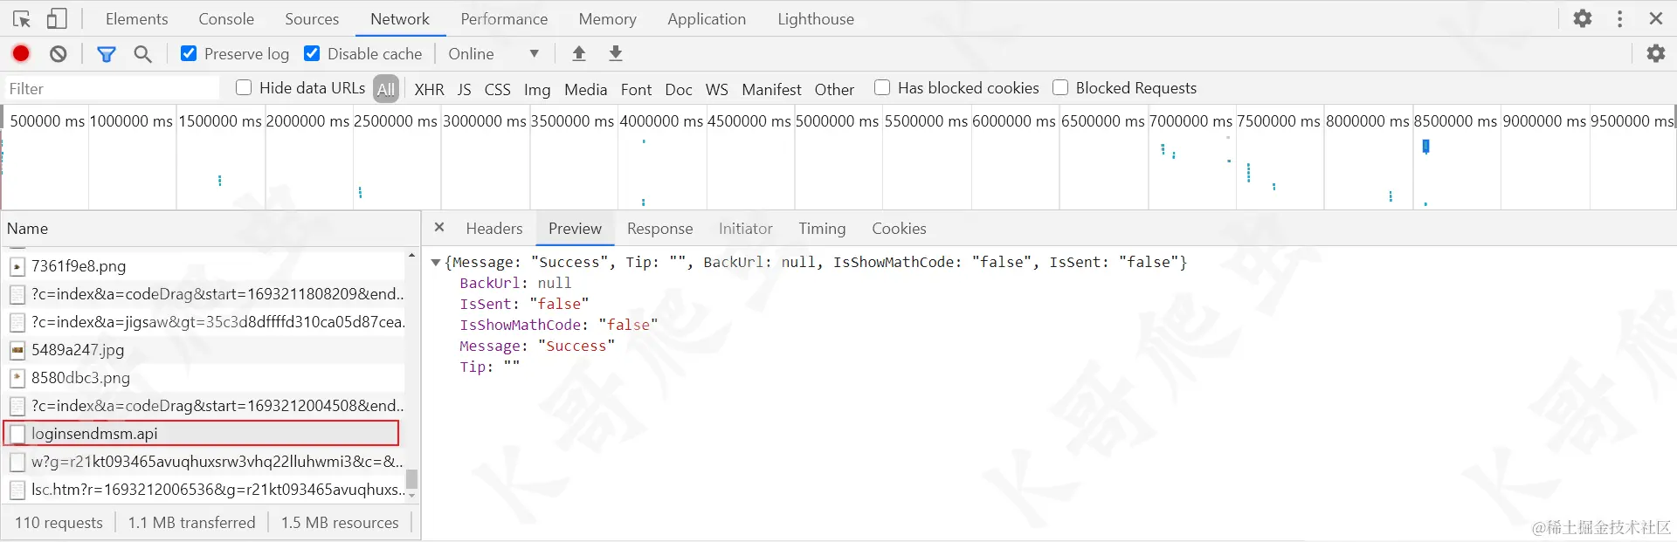Toggle the device toolbar icon
This screenshot has height=542, width=1677.
(x=57, y=18)
